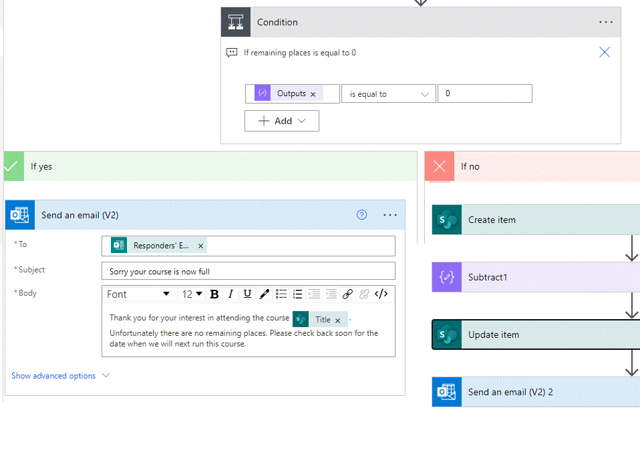Image resolution: width=640 pixels, height=464 pixels.
Task: Remove the Title token from the body
Action: (337, 320)
